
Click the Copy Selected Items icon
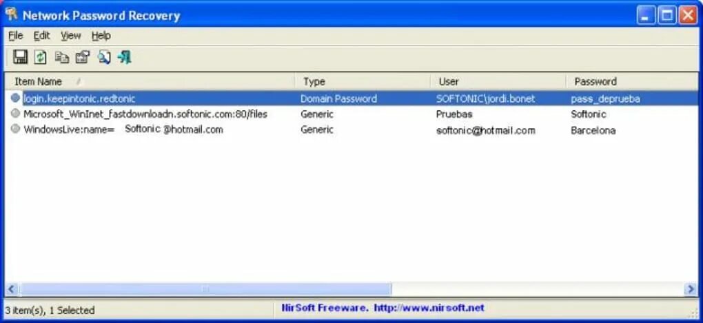pyautogui.click(x=62, y=57)
